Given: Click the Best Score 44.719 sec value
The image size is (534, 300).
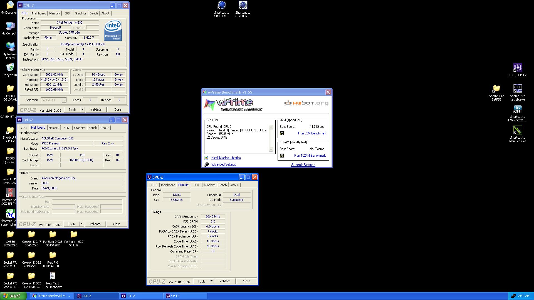Looking at the screenshot, I should (317, 127).
